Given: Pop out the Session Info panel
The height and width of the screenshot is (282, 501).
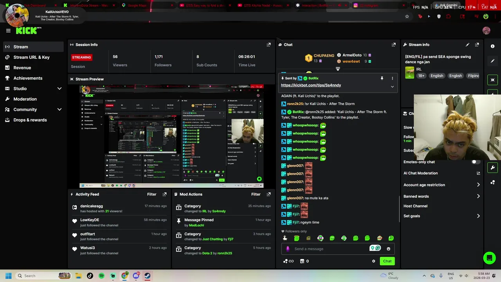Looking at the screenshot, I should (269, 45).
